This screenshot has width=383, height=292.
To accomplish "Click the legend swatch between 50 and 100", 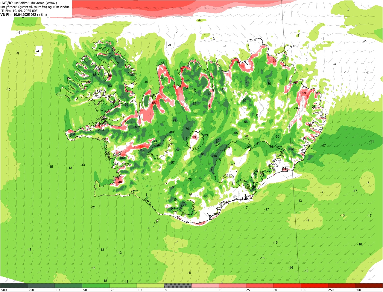I will point(288,286).
